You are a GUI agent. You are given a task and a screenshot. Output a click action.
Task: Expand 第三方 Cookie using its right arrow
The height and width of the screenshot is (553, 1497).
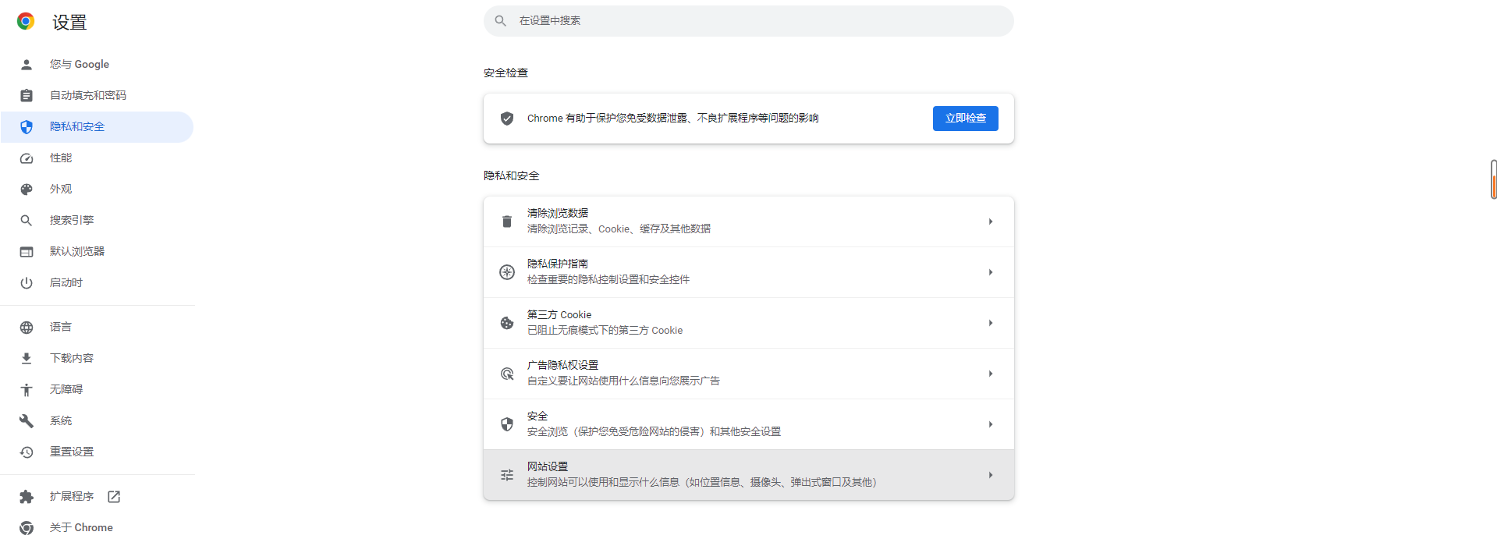pos(990,323)
